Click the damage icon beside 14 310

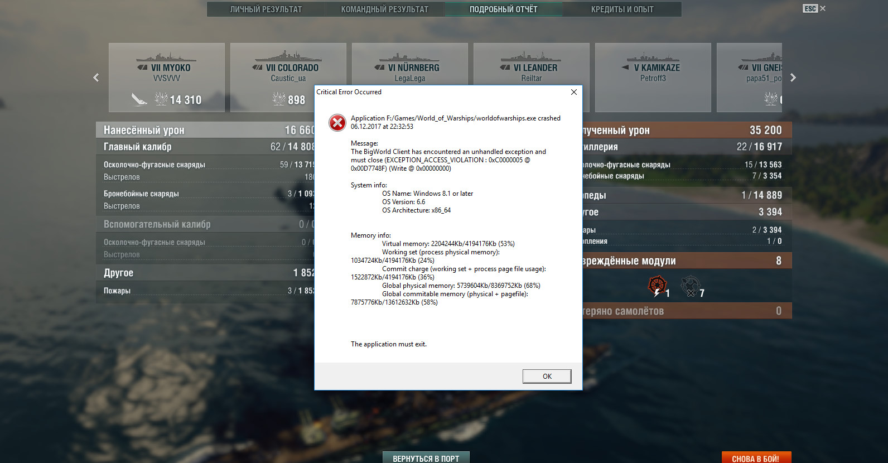click(161, 99)
